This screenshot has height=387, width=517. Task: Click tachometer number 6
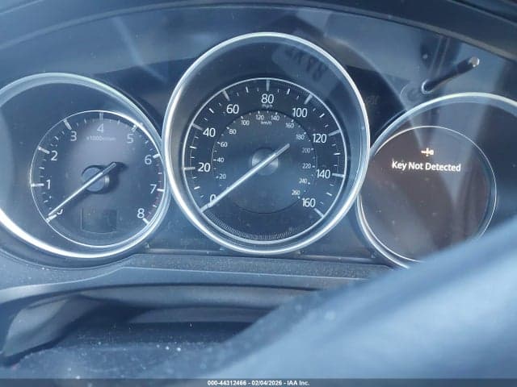(148, 160)
